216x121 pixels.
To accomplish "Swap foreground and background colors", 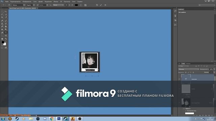I will pyautogui.click(x=5, y=41).
